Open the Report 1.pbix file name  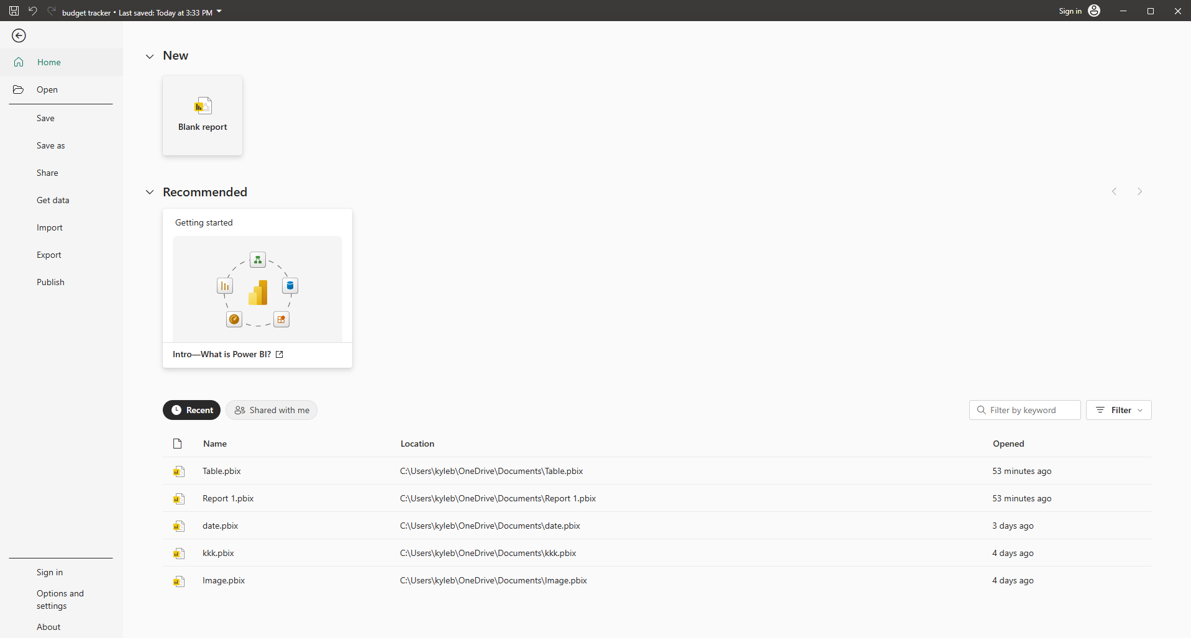click(x=228, y=498)
